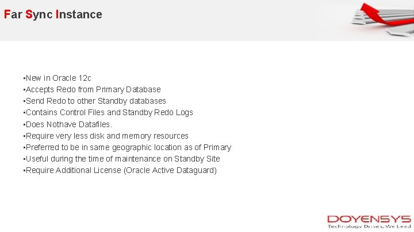Click the red curved arrow graphic

[x=377, y=11]
